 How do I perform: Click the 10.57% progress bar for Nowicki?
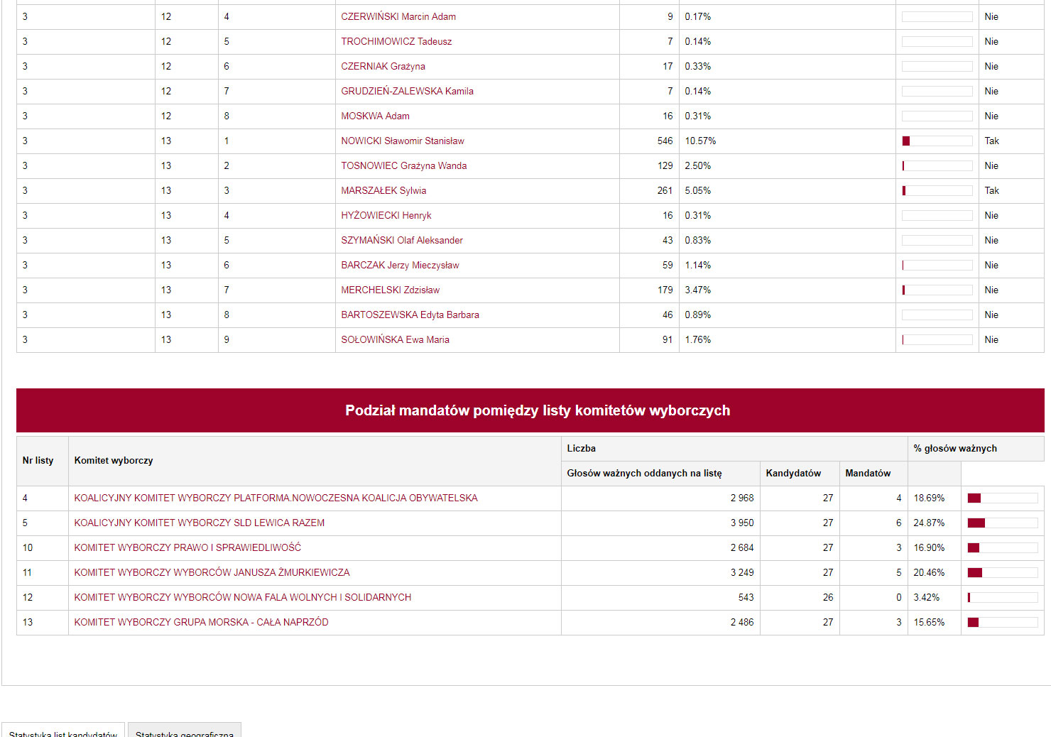pyautogui.click(x=937, y=141)
